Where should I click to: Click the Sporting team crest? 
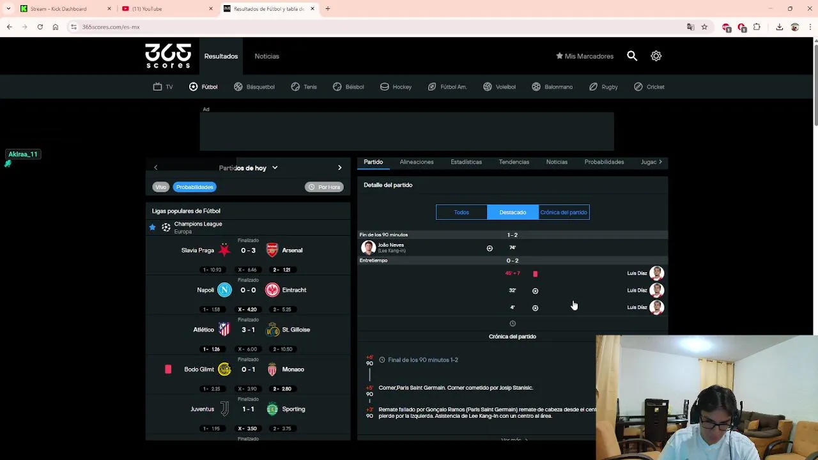point(272,409)
